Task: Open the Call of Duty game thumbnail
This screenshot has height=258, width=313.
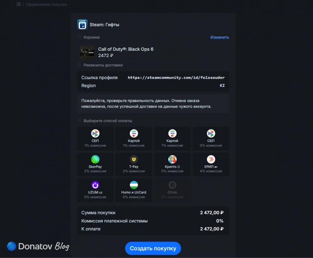Action: (87, 52)
